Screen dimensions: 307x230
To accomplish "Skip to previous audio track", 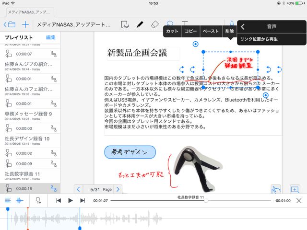I will pyautogui.click(x=59, y=200).
